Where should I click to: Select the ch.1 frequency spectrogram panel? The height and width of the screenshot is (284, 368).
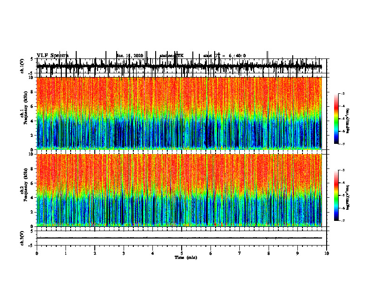[x=179, y=113]
